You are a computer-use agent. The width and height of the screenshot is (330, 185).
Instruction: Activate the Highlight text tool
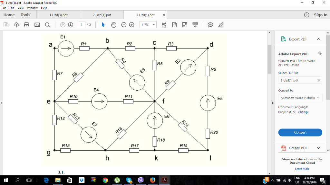tap(221, 24)
